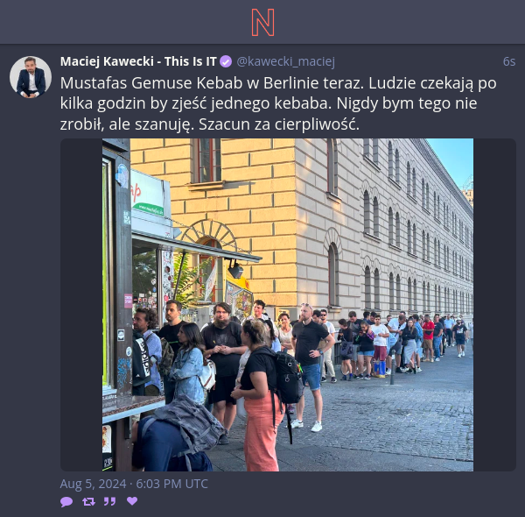The width and height of the screenshot is (525, 517).
Task: Open tweet via the 6s timestamp
Action: [509, 61]
